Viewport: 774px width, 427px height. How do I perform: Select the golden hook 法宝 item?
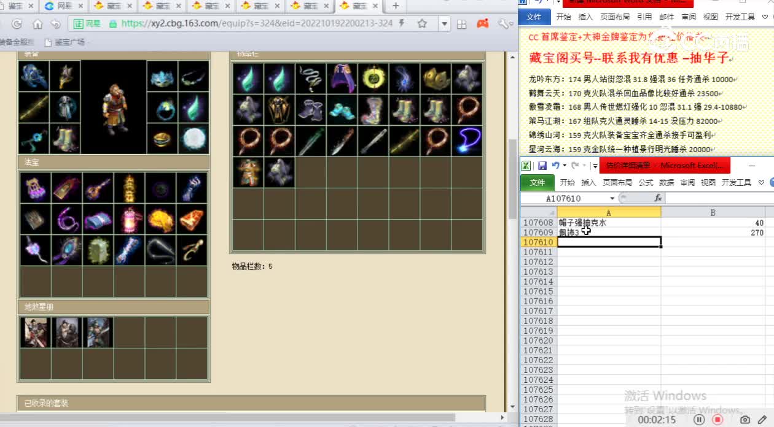click(192, 250)
